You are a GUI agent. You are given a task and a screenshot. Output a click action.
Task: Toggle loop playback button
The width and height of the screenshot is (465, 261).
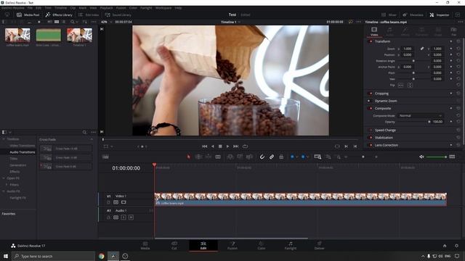(x=245, y=146)
